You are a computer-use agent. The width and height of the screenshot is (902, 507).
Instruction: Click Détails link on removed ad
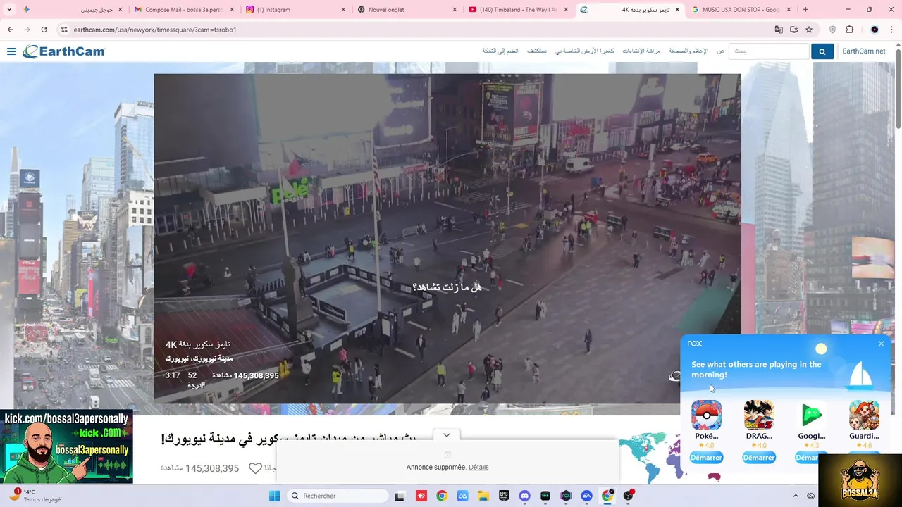(x=478, y=467)
